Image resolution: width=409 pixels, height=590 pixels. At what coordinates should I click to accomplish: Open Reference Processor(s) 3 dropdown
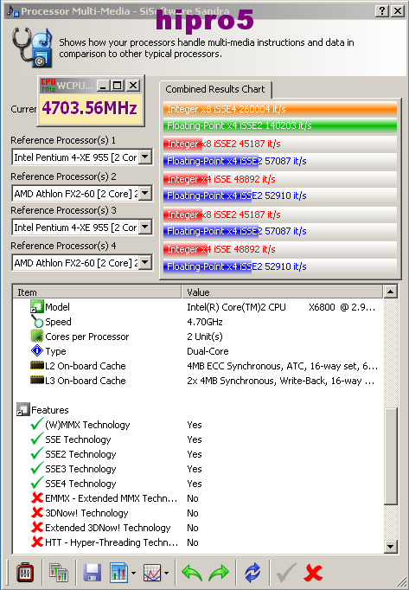[145, 227]
